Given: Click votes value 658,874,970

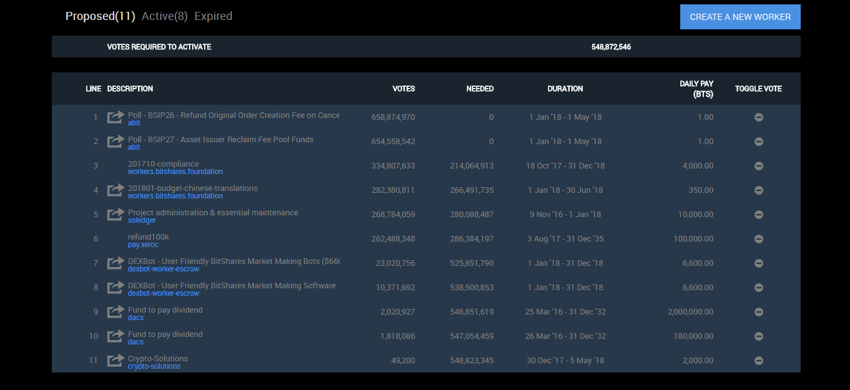Looking at the screenshot, I should 393,117.
